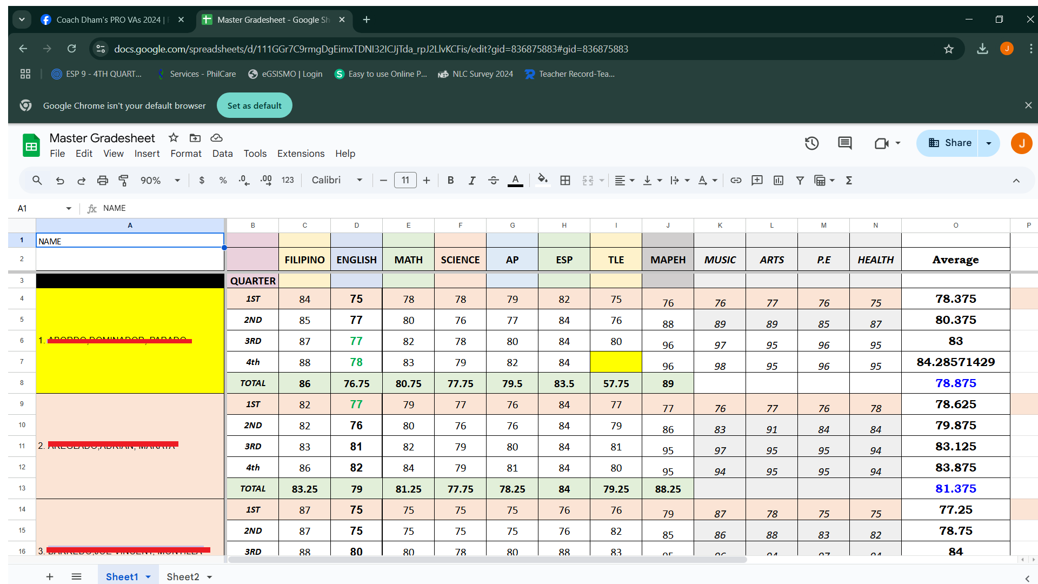Click the Set as default button
This screenshot has width=1038, height=584.
coord(254,105)
